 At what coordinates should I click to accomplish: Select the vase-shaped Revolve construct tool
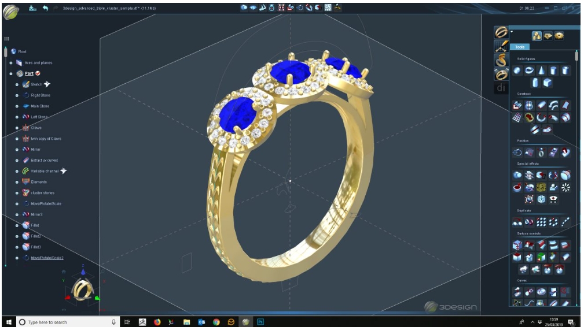click(529, 106)
